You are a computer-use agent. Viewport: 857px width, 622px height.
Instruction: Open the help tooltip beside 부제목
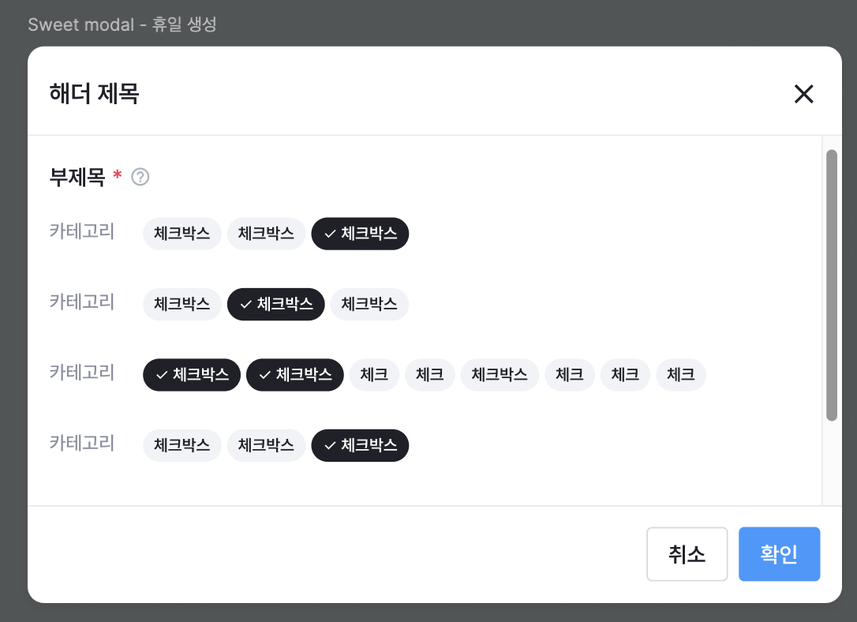click(140, 178)
